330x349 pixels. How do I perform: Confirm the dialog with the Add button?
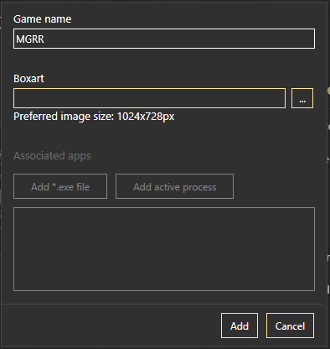click(x=240, y=326)
